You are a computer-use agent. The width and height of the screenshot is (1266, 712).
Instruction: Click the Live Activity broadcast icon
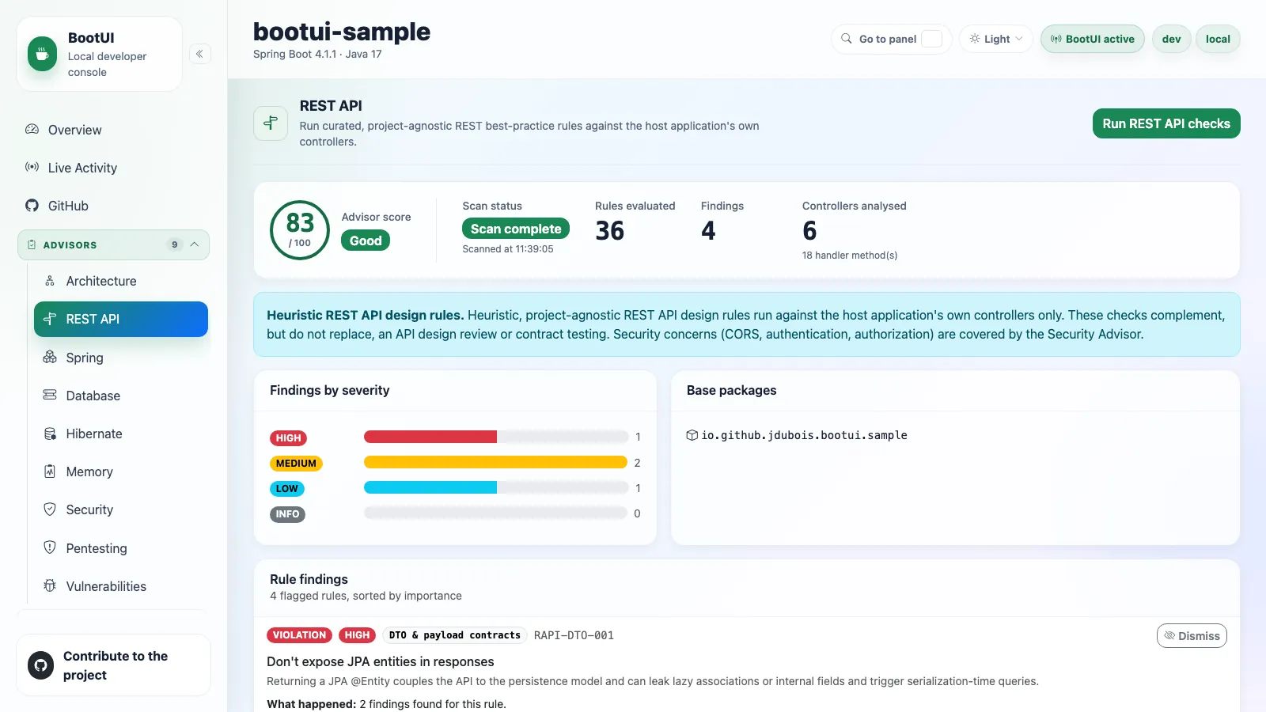click(32, 167)
